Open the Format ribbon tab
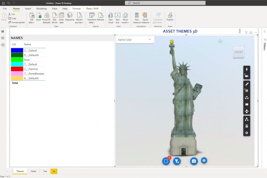Viewport: 267px width, 178px height. point(77,9)
